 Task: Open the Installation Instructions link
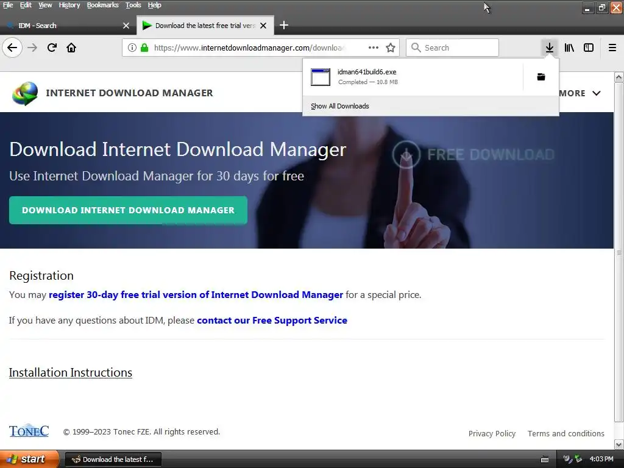click(71, 372)
